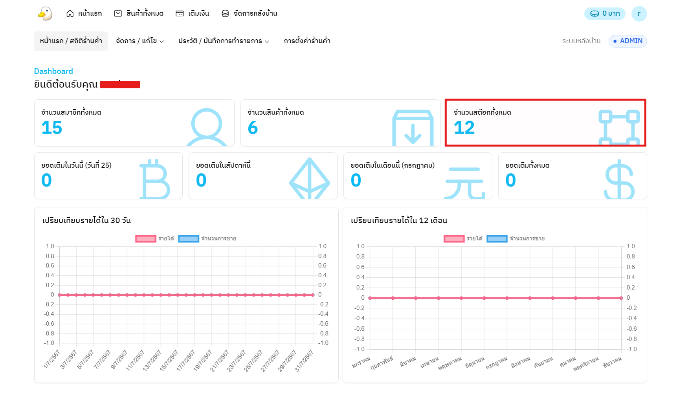
Task: Click เปรียบเทียบรายได้ใน 30 วัน chart title
Action: pyautogui.click(x=86, y=220)
